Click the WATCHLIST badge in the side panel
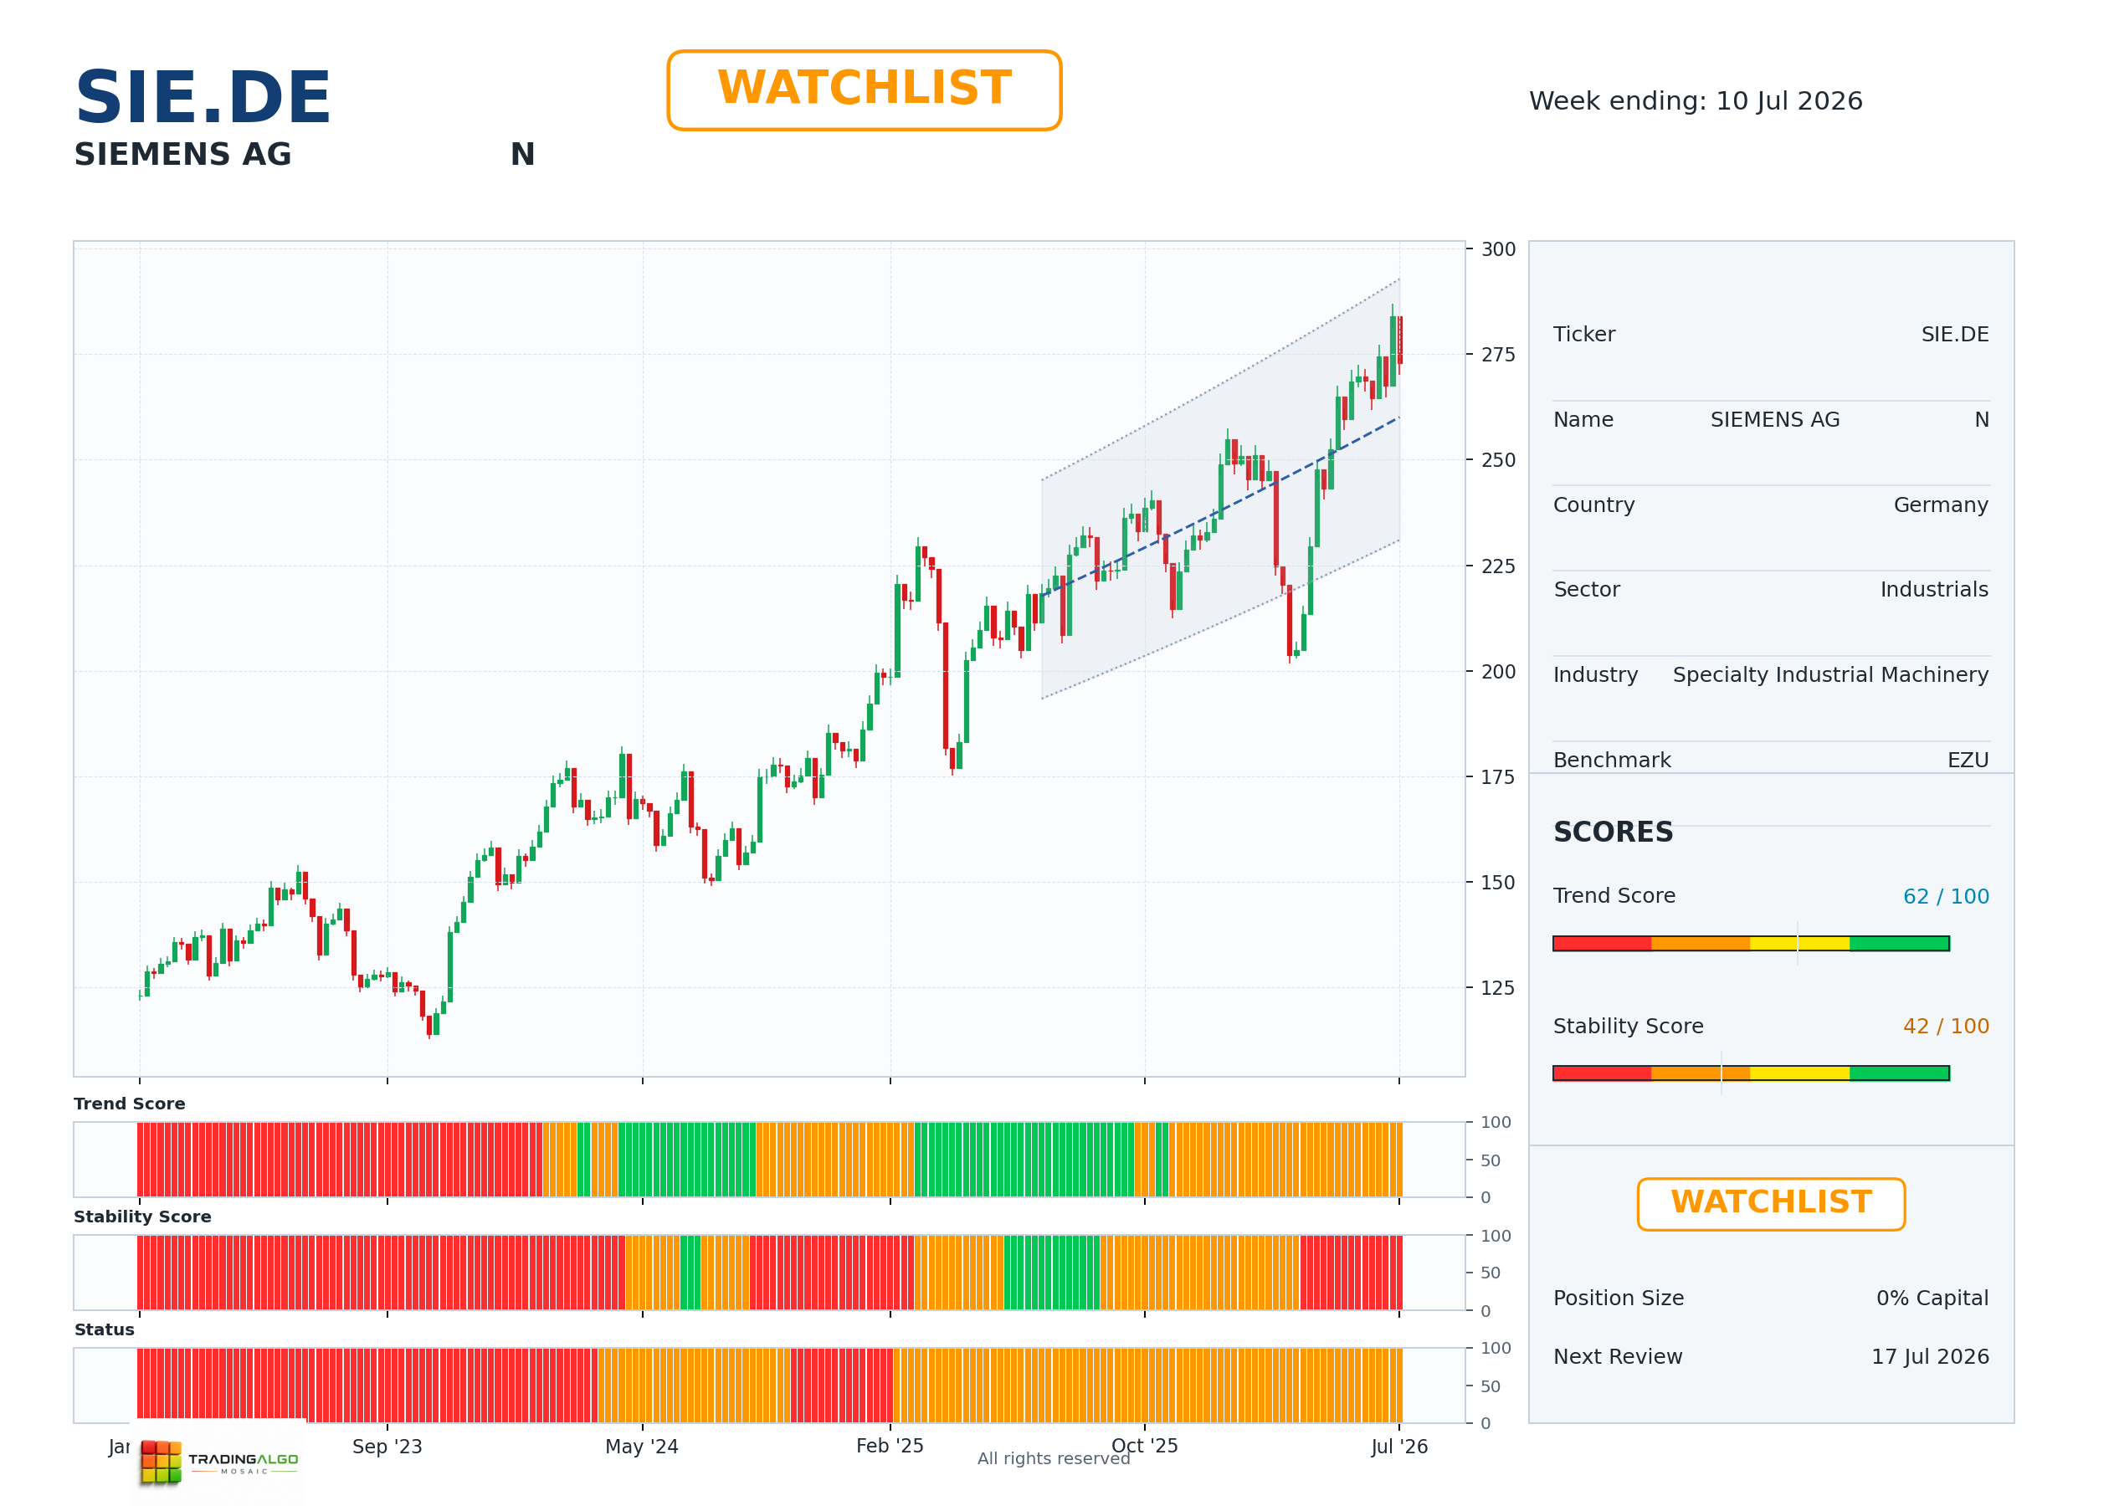Image resolution: width=2109 pixels, height=1506 pixels. (1771, 1204)
